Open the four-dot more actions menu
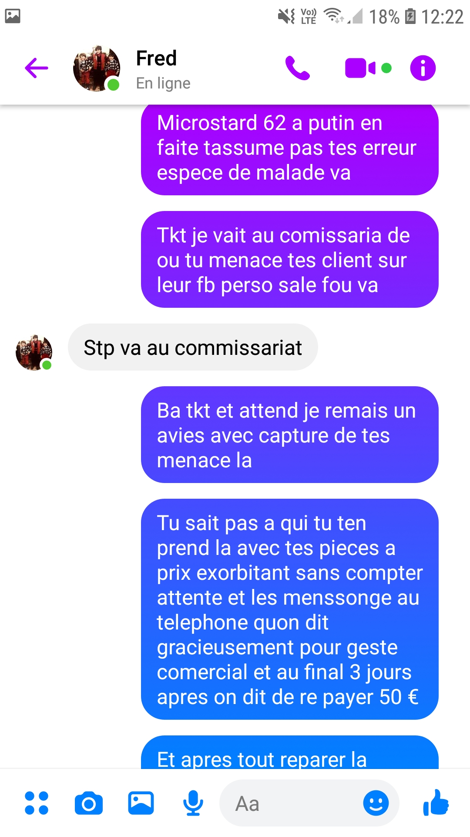 [37, 803]
